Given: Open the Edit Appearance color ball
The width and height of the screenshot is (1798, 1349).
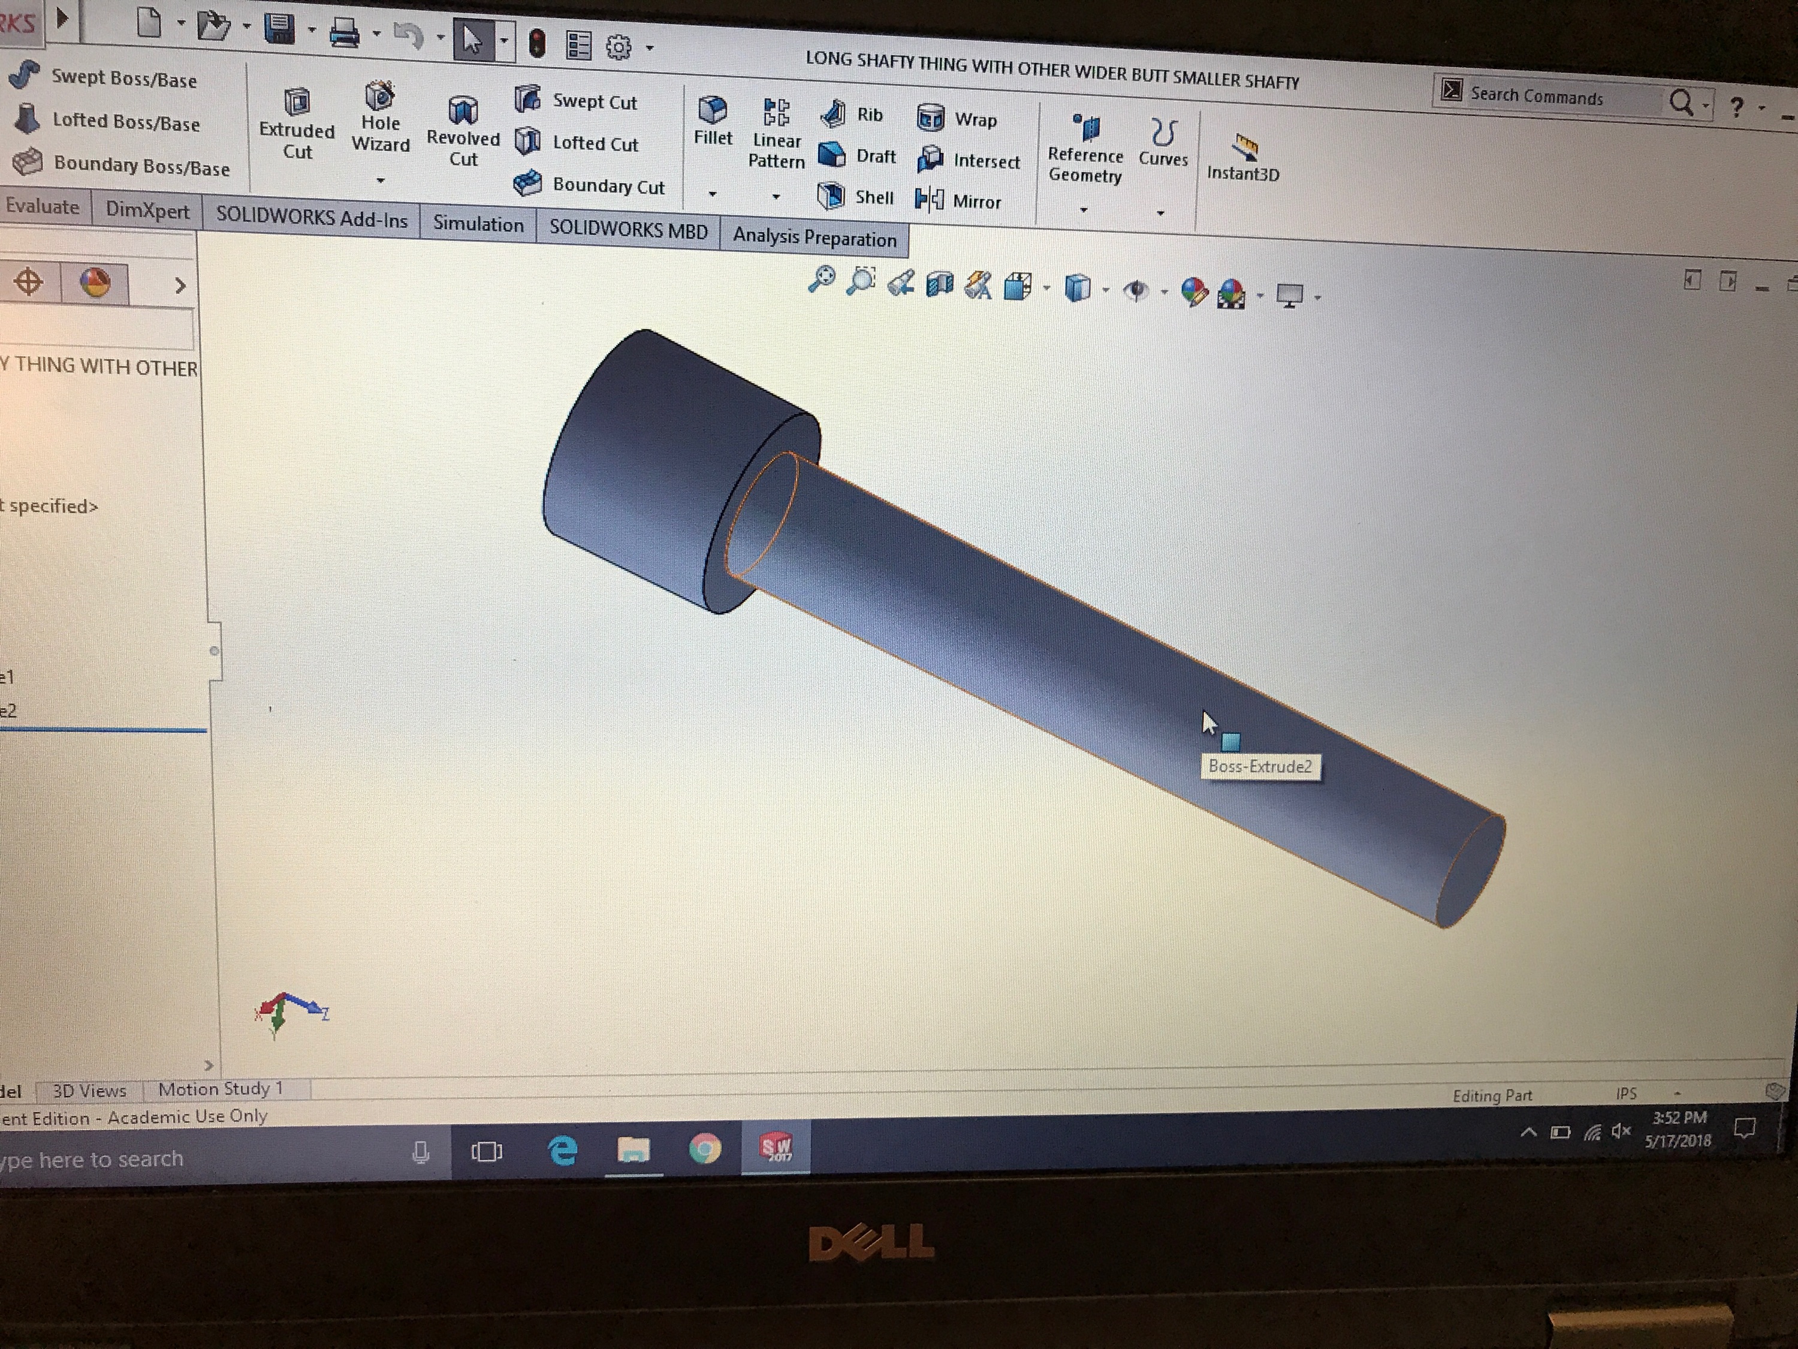Looking at the screenshot, I should [1193, 291].
